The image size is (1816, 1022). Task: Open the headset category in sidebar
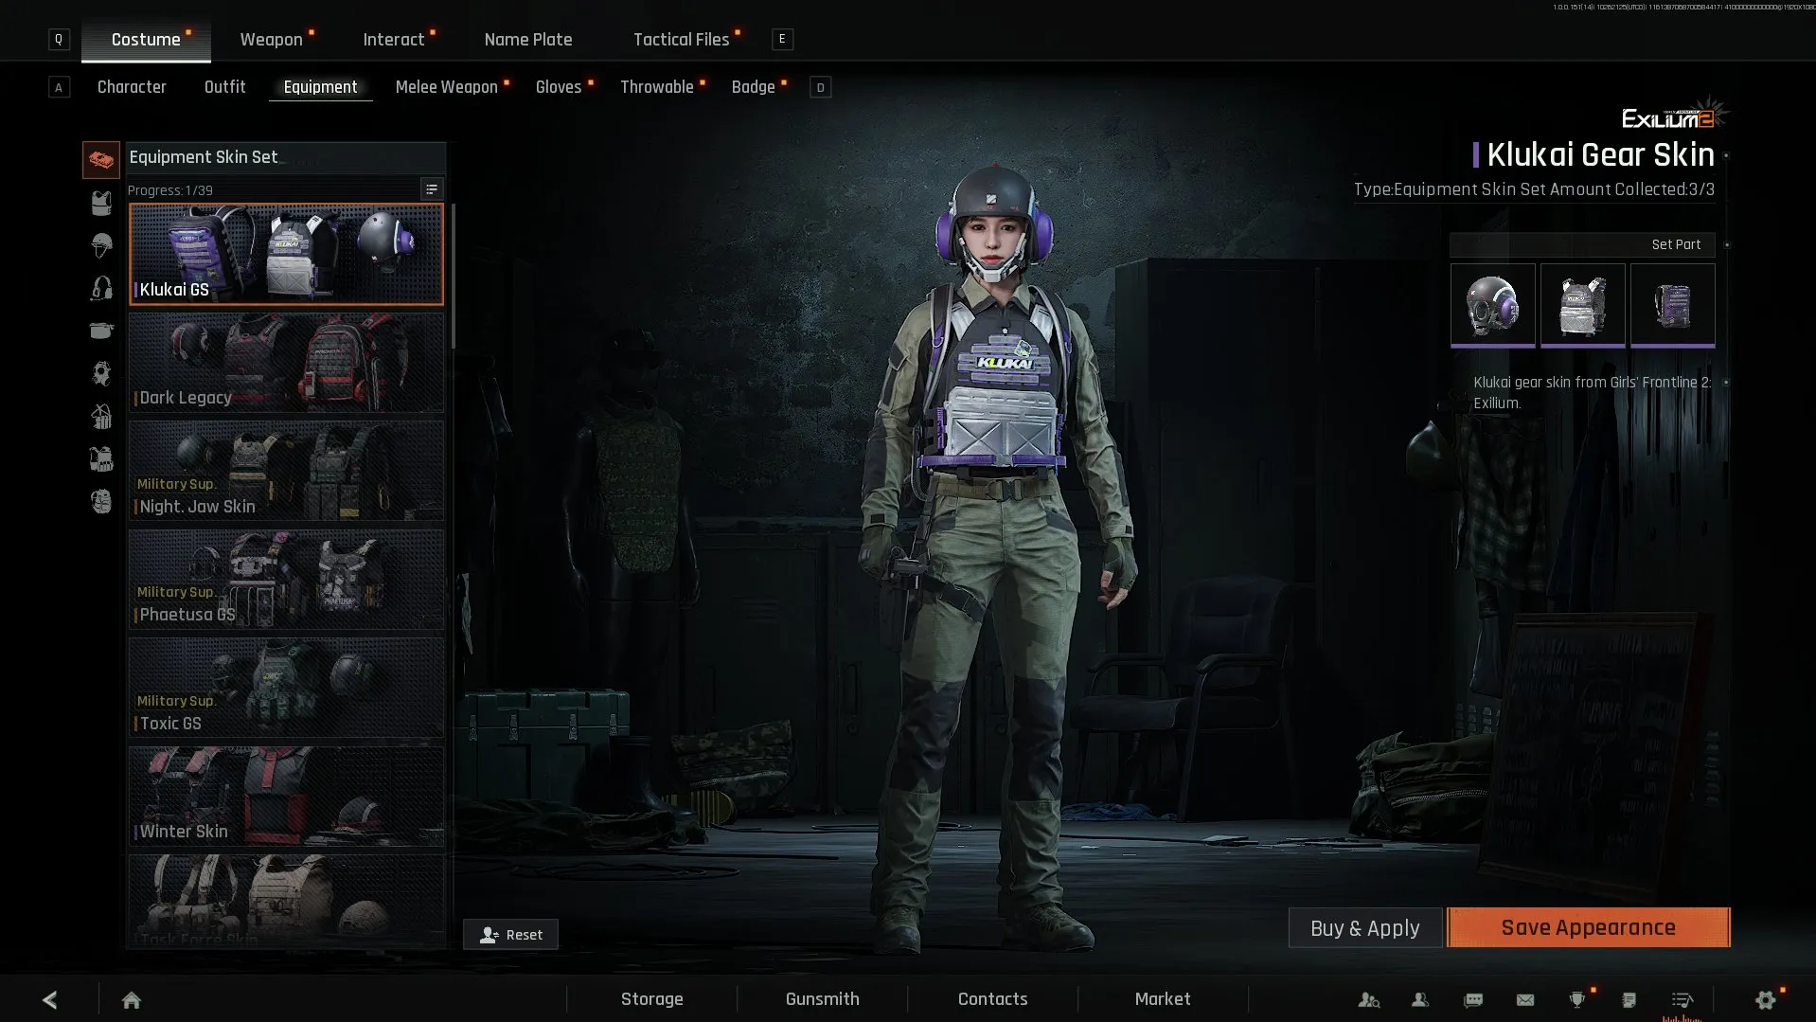[x=101, y=288]
